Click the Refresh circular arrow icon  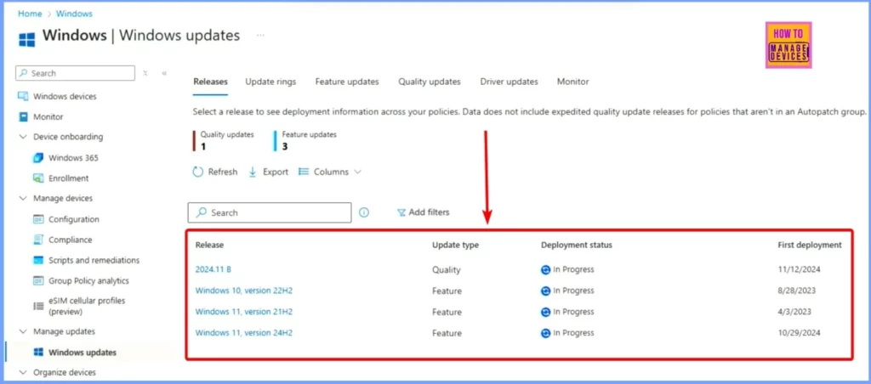197,172
